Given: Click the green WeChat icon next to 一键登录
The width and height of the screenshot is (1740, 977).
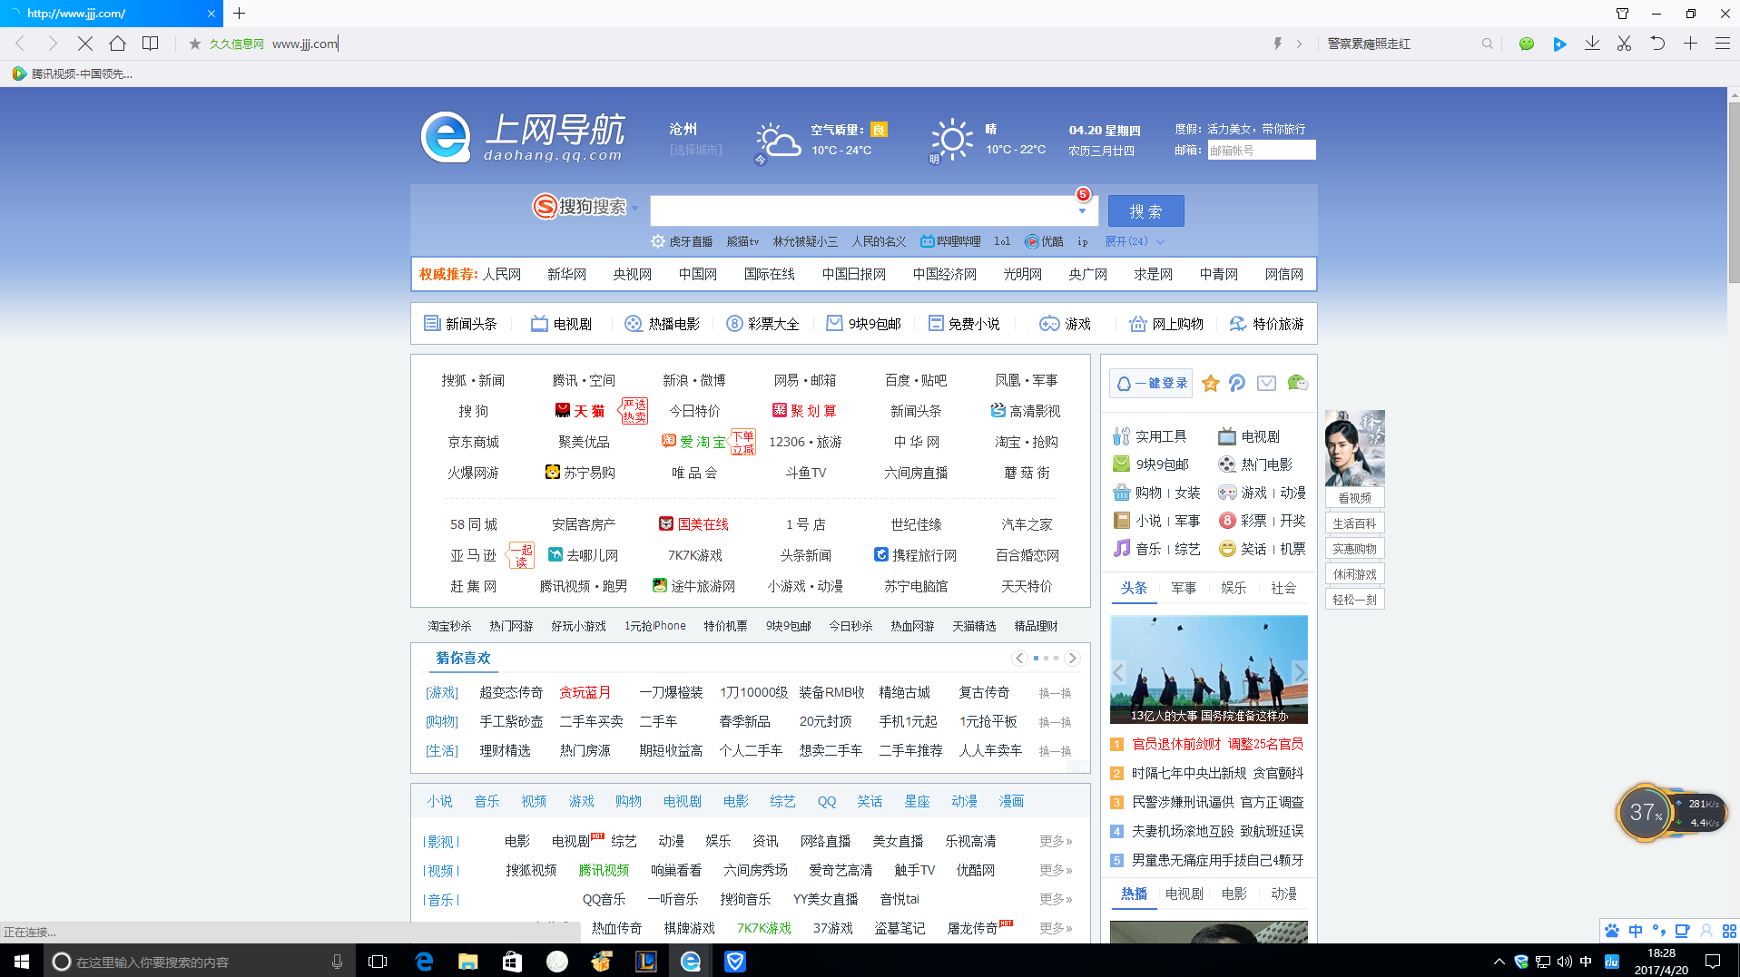Looking at the screenshot, I should 1298,383.
